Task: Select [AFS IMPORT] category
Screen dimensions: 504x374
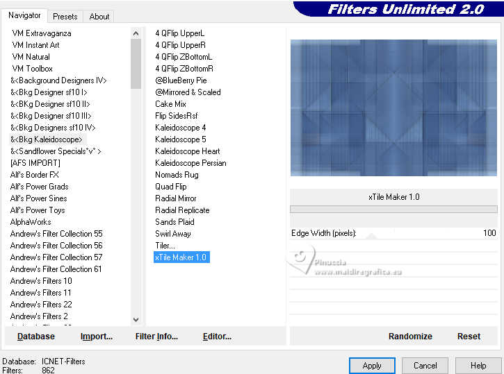Action: (35, 163)
